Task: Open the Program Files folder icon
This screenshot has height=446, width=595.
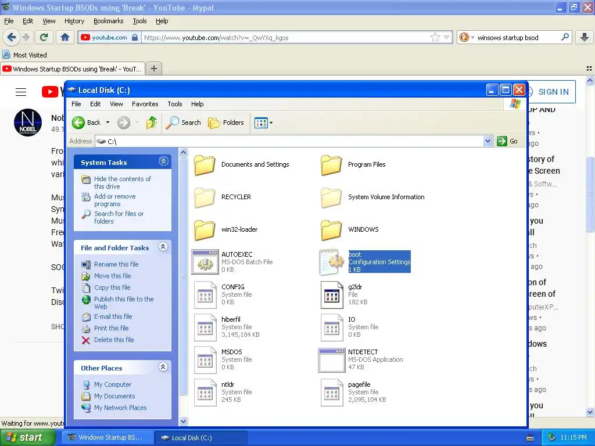Action: coord(331,164)
